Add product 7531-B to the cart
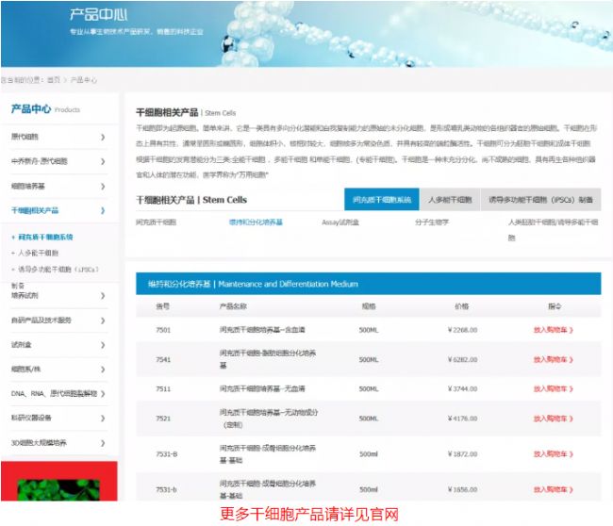Image resolution: width=613 pixels, height=526 pixels. (x=553, y=454)
